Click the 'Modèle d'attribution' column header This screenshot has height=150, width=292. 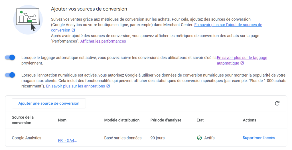click(x=122, y=120)
